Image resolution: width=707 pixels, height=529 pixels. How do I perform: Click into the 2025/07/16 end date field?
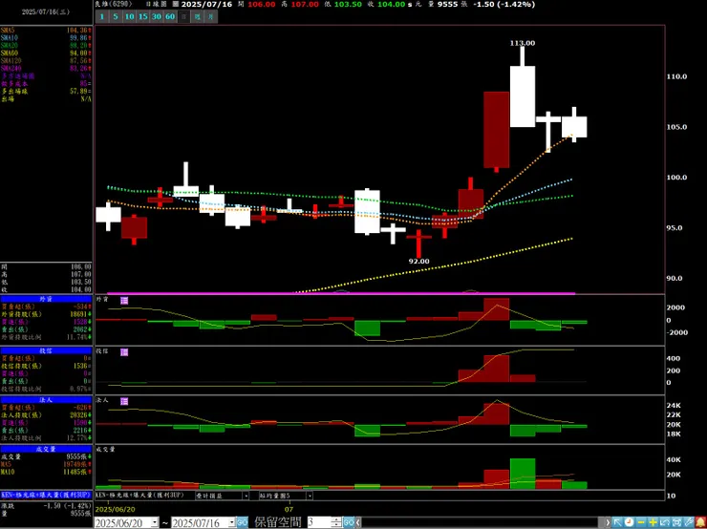pyautogui.click(x=200, y=522)
